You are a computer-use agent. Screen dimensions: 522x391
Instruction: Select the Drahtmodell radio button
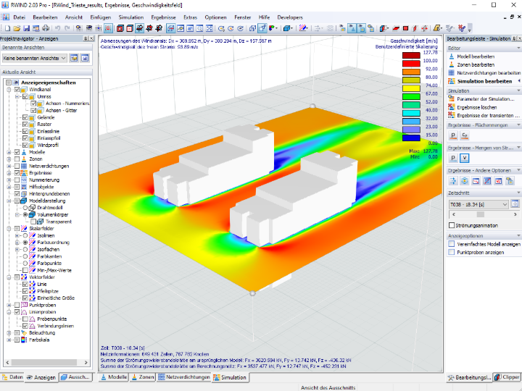click(x=25, y=208)
